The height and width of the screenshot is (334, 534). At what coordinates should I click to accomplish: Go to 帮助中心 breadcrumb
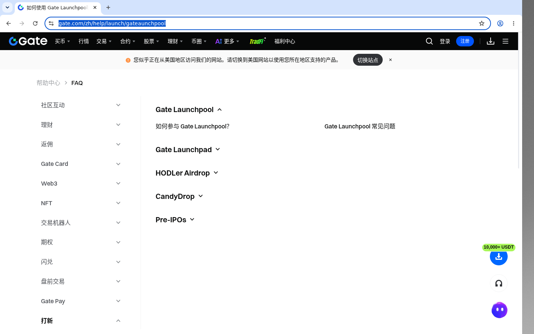pos(48,83)
